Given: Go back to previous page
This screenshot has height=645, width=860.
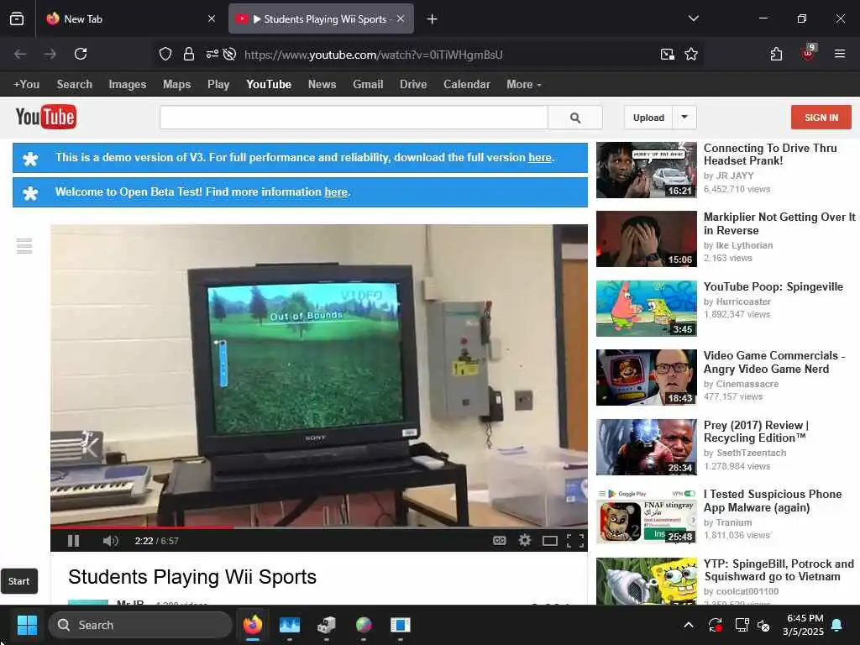Looking at the screenshot, I should click(x=20, y=54).
